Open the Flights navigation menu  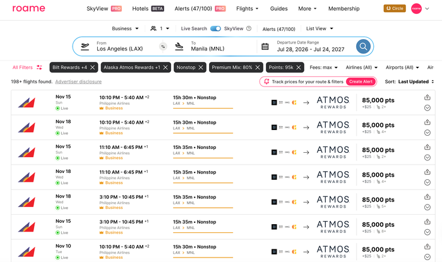click(x=248, y=8)
